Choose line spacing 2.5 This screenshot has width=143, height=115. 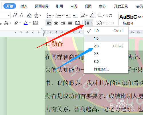106,54
